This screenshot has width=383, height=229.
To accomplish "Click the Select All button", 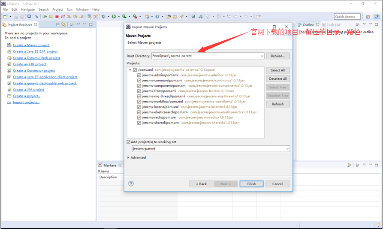I will coord(278,70).
